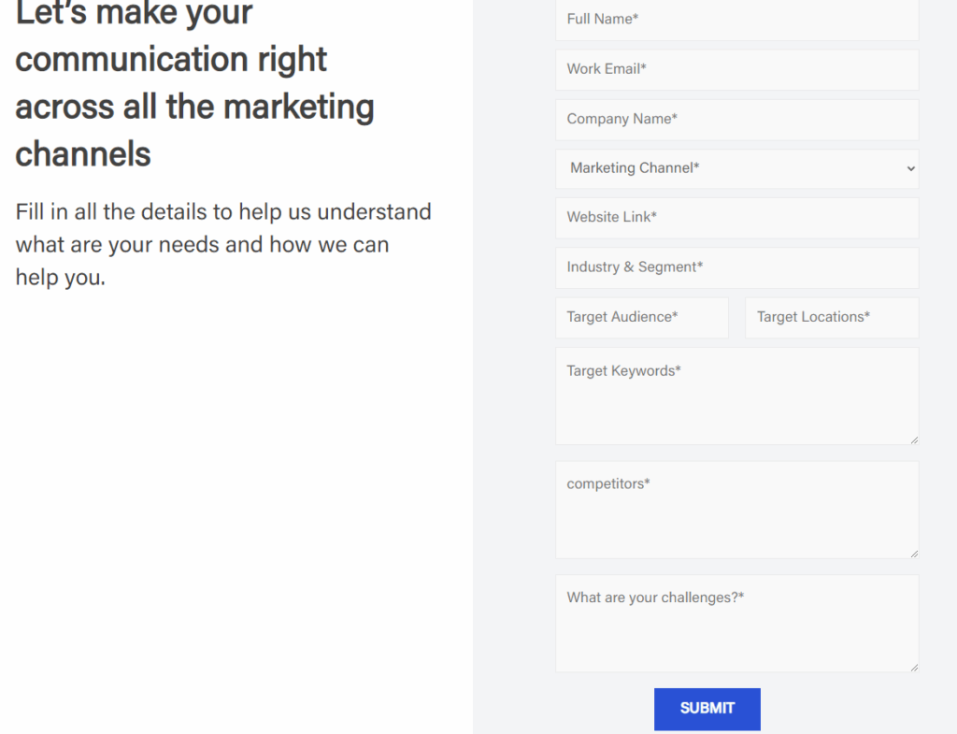The width and height of the screenshot is (957, 734).
Task: Click the Full Name input field
Action: [736, 20]
